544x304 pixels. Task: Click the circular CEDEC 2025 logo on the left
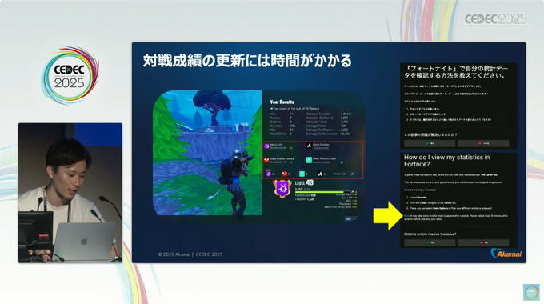pos(70,75)
